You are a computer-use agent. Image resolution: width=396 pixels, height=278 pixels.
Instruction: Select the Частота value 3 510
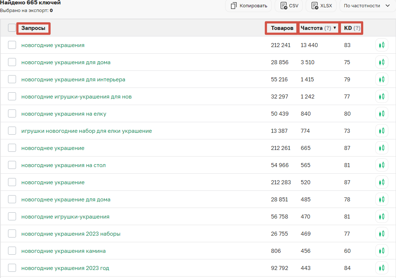(x=307, y=62)
